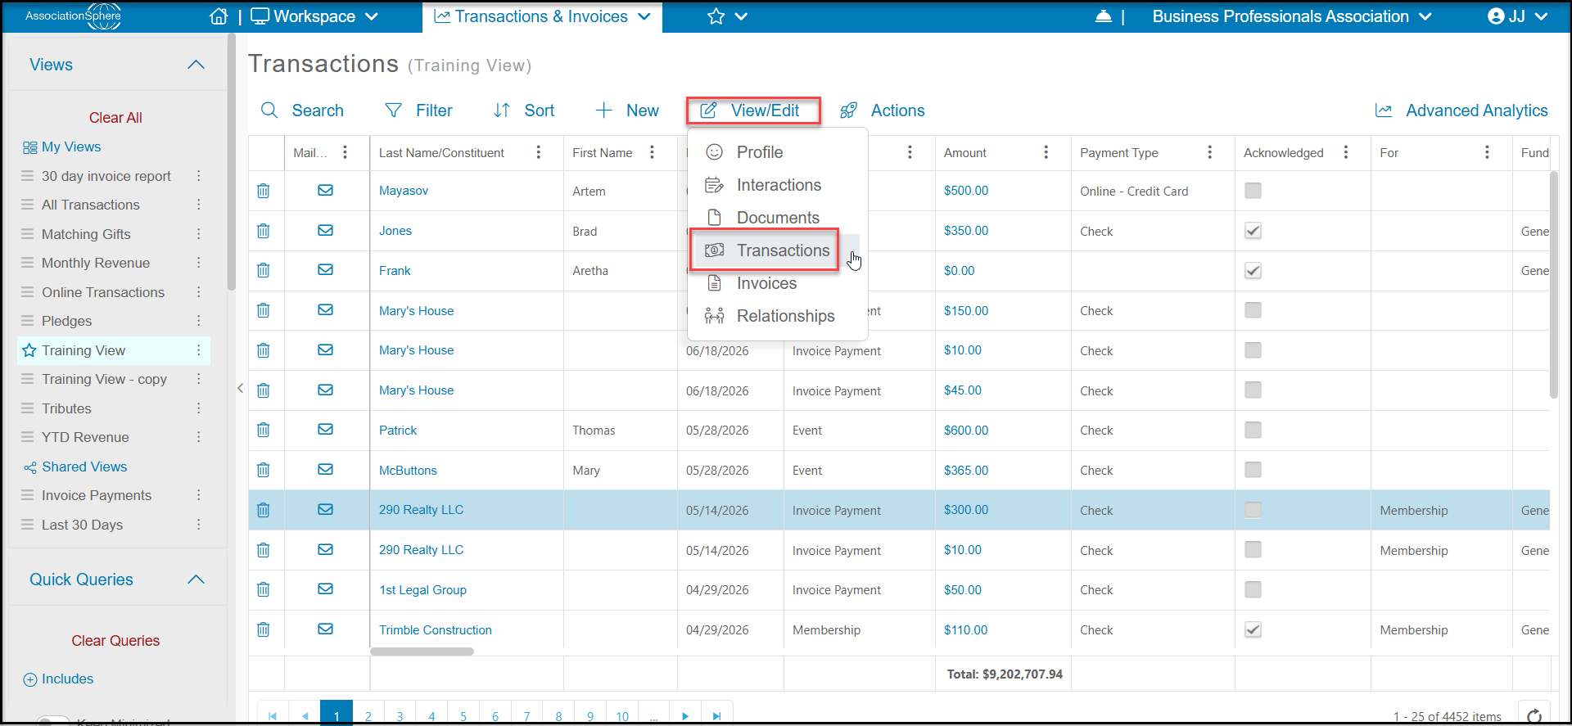
Task: Click envelope icon for Trimble Construction
Action: [x=326, y=629]
